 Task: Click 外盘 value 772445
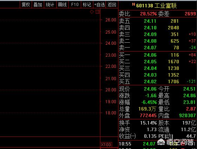tap(148, 115)
